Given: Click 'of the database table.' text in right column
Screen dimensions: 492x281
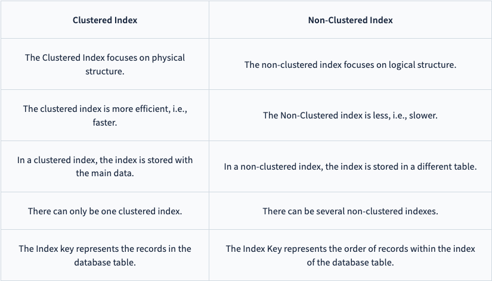Looking at the screenshot, I should coord(350,262).
